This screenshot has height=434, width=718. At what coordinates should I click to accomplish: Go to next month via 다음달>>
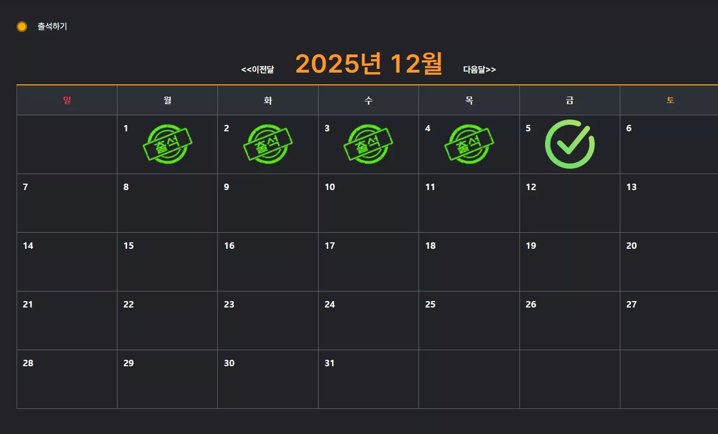click(x=479, y=70)
